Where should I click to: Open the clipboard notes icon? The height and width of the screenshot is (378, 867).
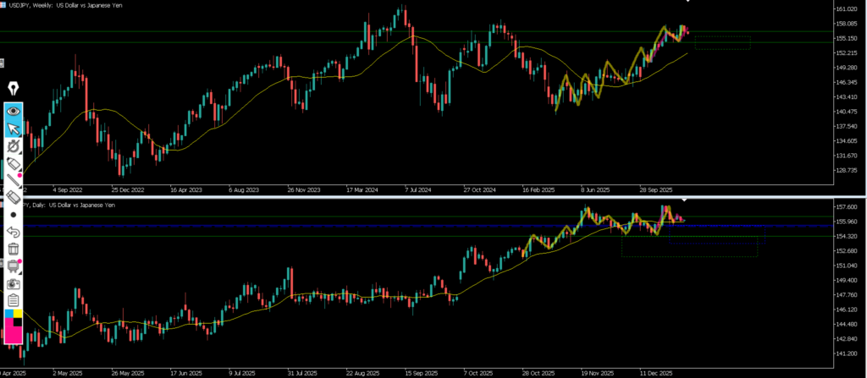pos(13,300)
